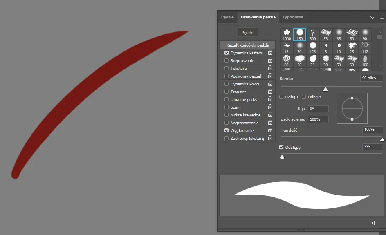This screenshot has height=235, width=386.
Task: Enable the Rozpraszanie checkbox
Action: [227, 60]
